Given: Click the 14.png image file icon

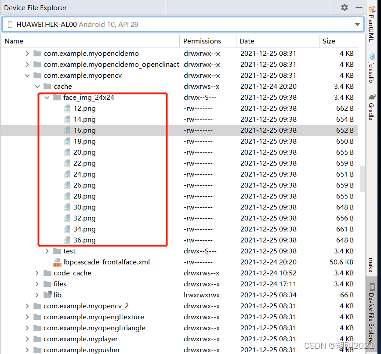Looking at the screenshot, I should tap(67, 119).
